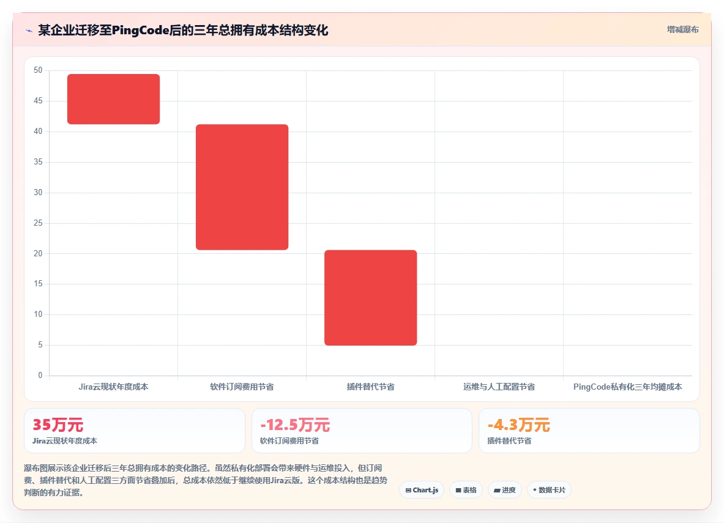This screenshot has height=523, width=724.
Task: Click the Chart.js tag pill
Action: (422, 490)
